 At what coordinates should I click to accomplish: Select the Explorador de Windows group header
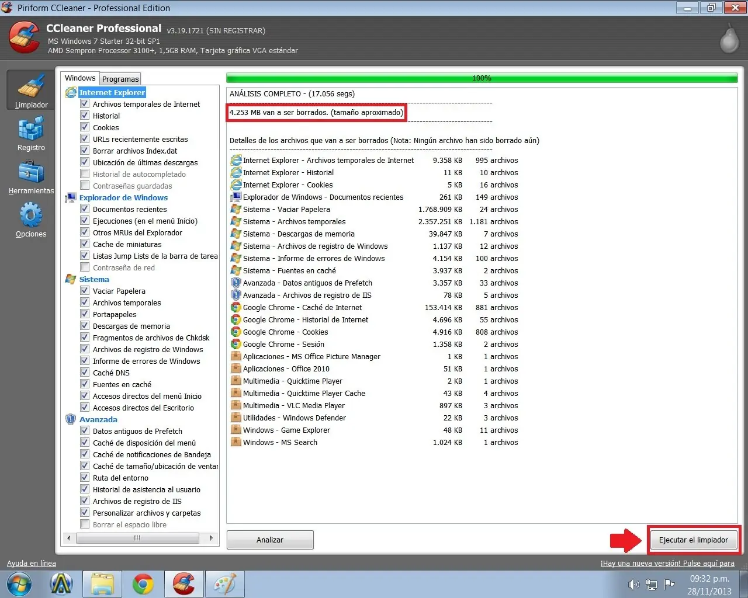pos(123,197)
